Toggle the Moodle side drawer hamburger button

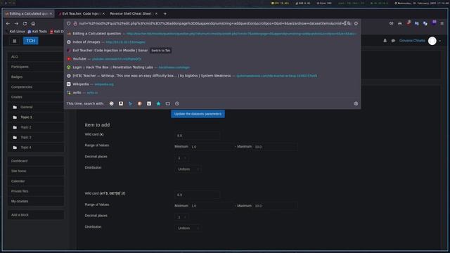(14, 41)
